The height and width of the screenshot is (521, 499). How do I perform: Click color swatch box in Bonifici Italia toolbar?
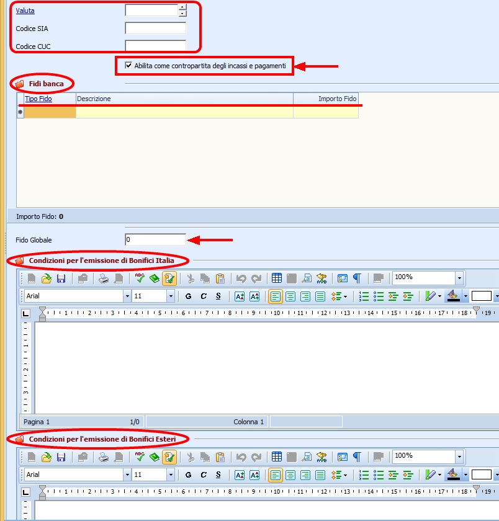(x=481, y=296)
